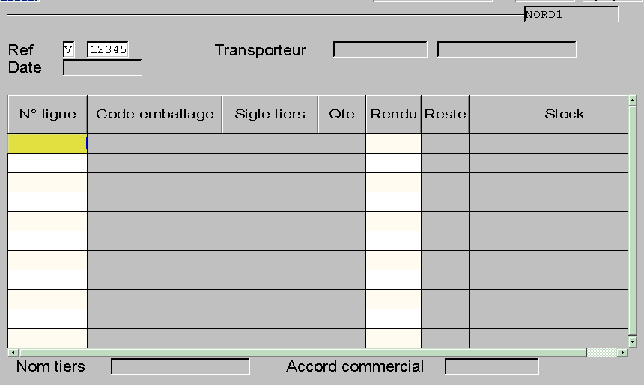Click the N° ligne column header
Image resolution: width=644 pixels, height=385 pixels.
48,114
